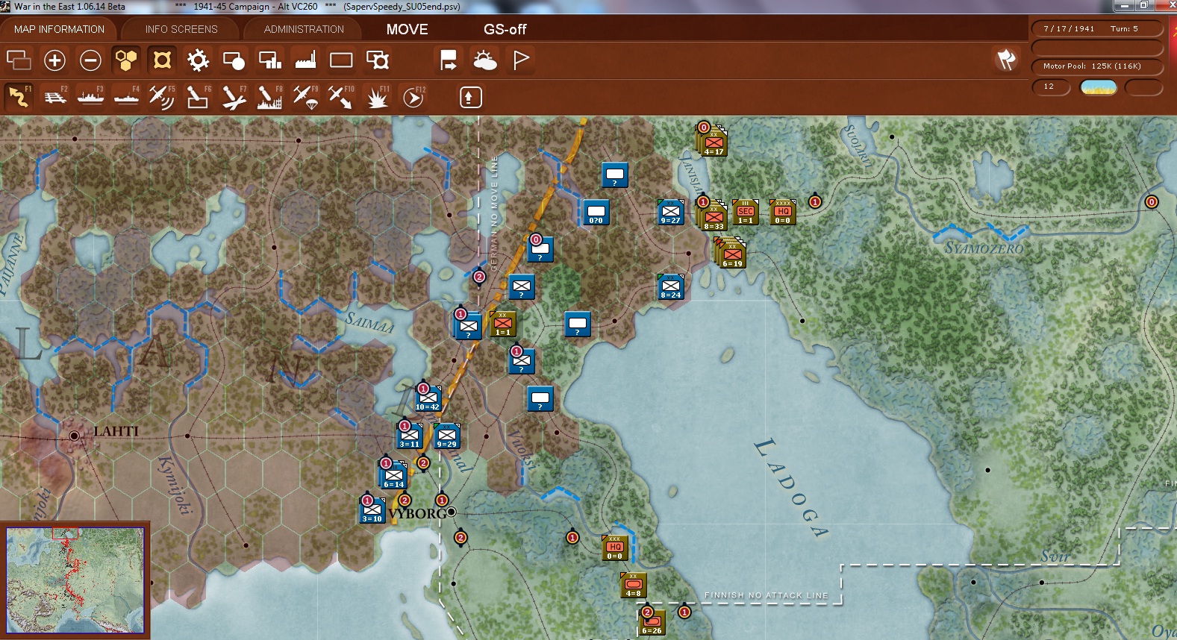The height and width of the screenshot is (640, 1177).
Task: Select the F7 bomb airfield icon
Action: (x=234, y=97)
